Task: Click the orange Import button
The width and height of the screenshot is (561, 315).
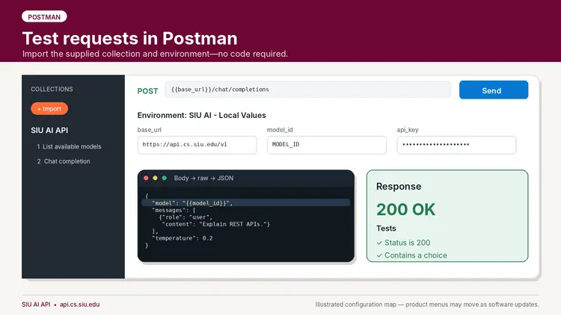Action: pyautogui.click(x=49, y=108)
